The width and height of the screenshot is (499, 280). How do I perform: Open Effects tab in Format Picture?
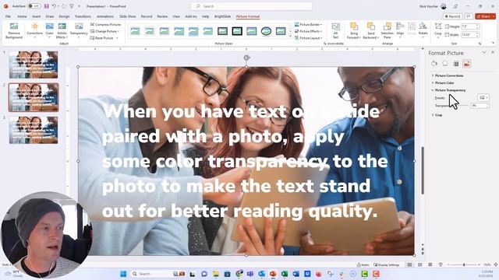tap(445, 64)
